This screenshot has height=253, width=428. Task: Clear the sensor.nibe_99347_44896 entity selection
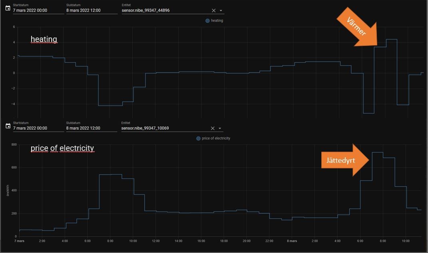point(213,10)
